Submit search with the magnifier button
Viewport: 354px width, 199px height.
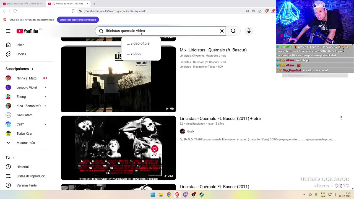[x=233, y=31]
